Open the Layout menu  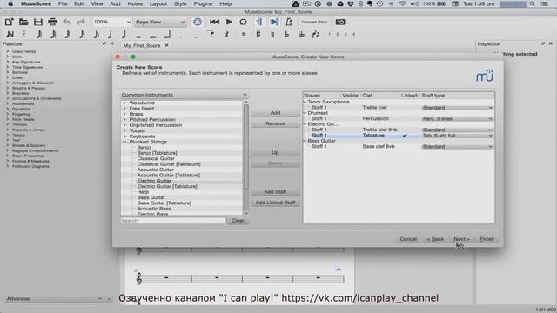[x=158, y=3]
